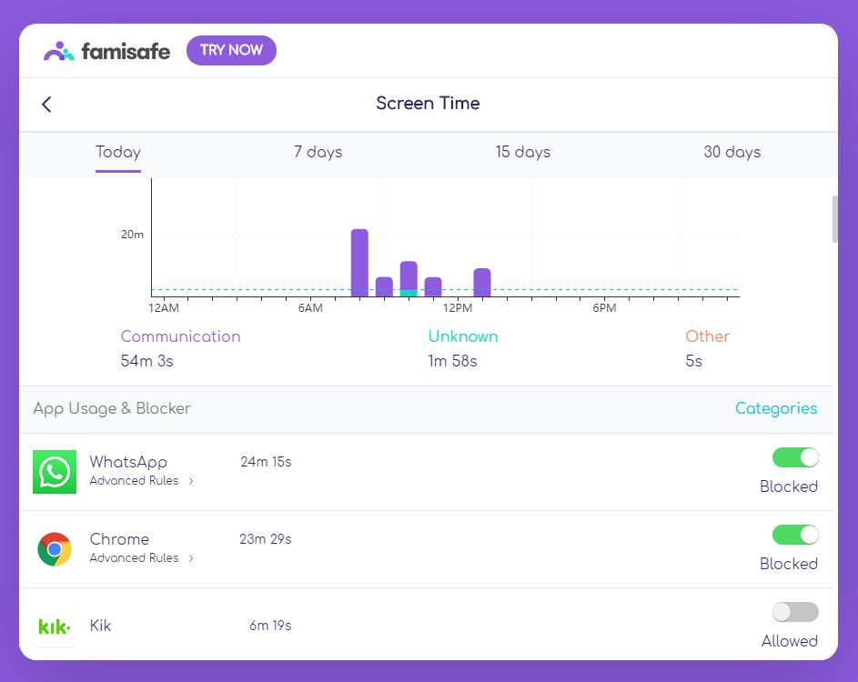858x682 pixels.
Task: Select the Today tab
Action: [x=118, y=152]
